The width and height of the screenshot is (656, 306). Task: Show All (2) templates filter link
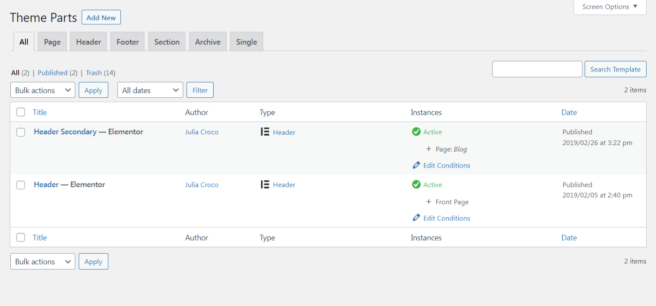pos(20,73)
